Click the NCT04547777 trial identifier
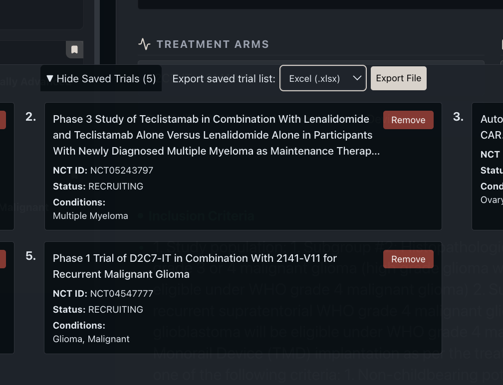Image resolution: width=503 pixels, height=385 pixels. pos(122,293)
